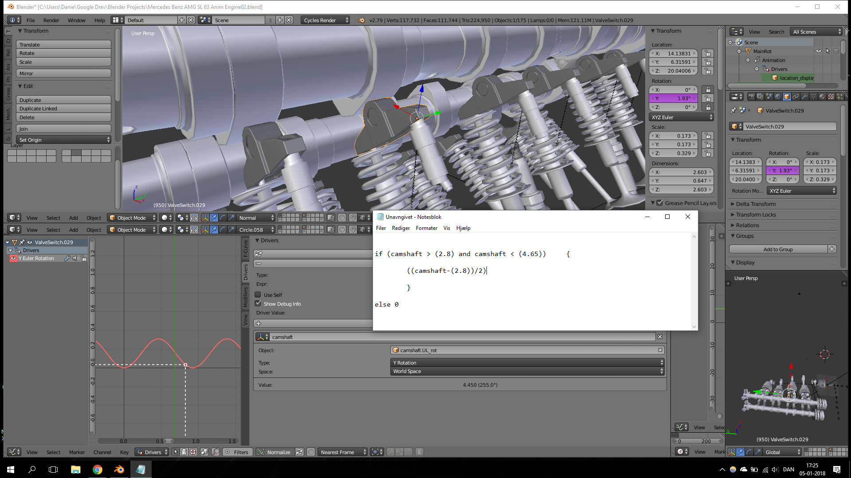Image resolution: width=851 pixels, height=478 pixels.
Task: Toggle the Location X lock icon
Action: [708, 53]
